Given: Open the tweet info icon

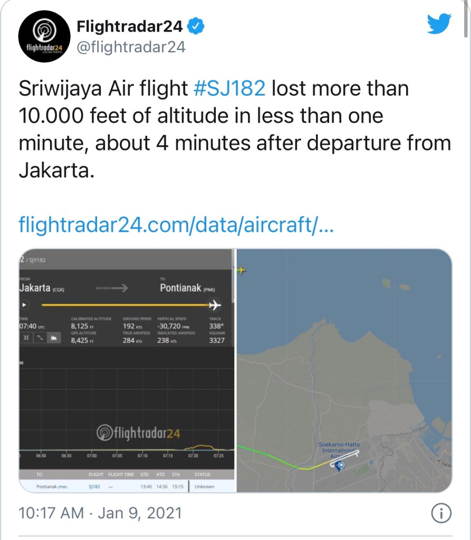Looking at the screenshot, I should (x=440, y=513).
